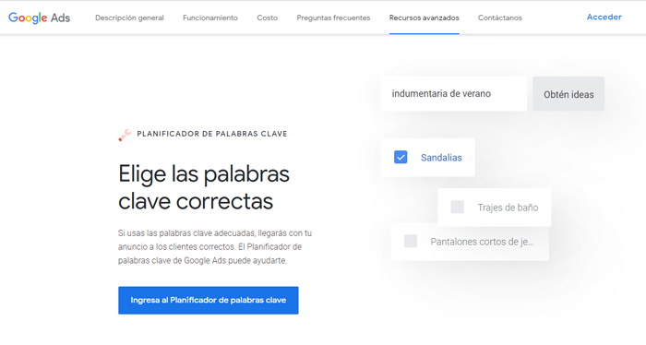Click the Elige las palabras clave correctas title
This screenshot has width=646, height=345.
pyautogui.click(x=204, y=187)
